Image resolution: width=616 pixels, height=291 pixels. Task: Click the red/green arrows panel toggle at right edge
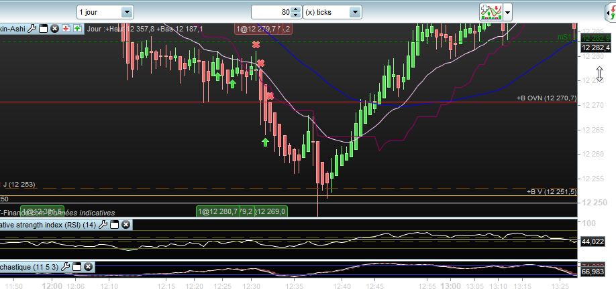tap(610, 13)
